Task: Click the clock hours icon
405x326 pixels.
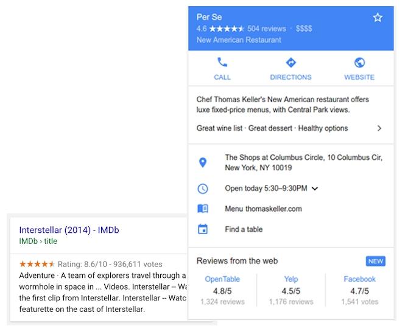Action: click(x=203, y=189)
